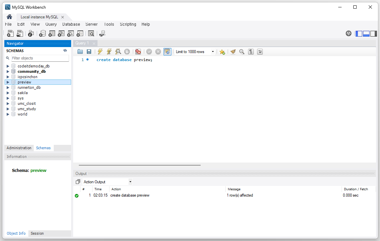Expand the runnerton_db schema
This screenshot has height=241, width=380.
(x=8, y=87)
